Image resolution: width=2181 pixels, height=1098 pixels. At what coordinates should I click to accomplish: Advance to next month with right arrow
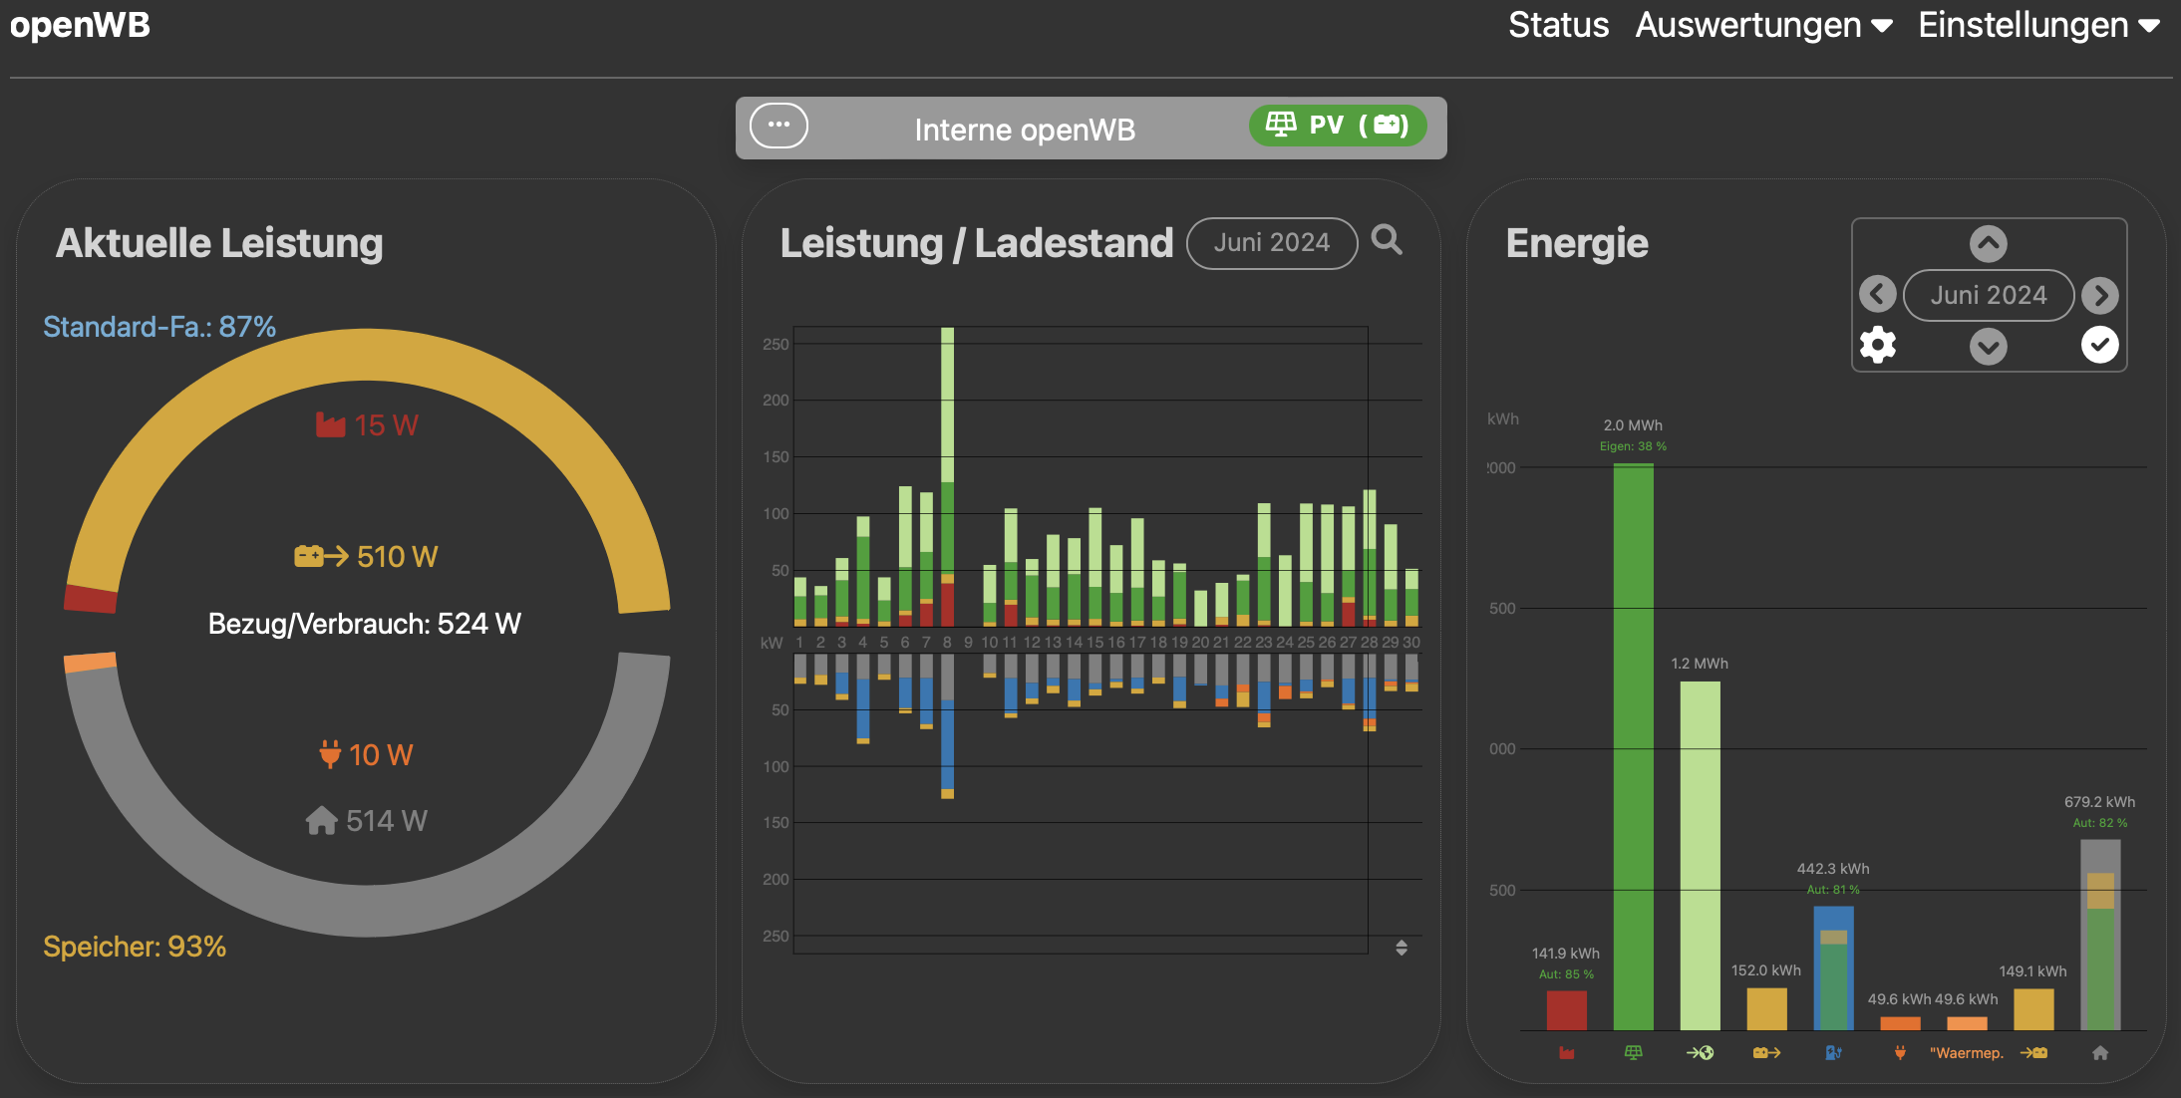tap(2100, 295)
